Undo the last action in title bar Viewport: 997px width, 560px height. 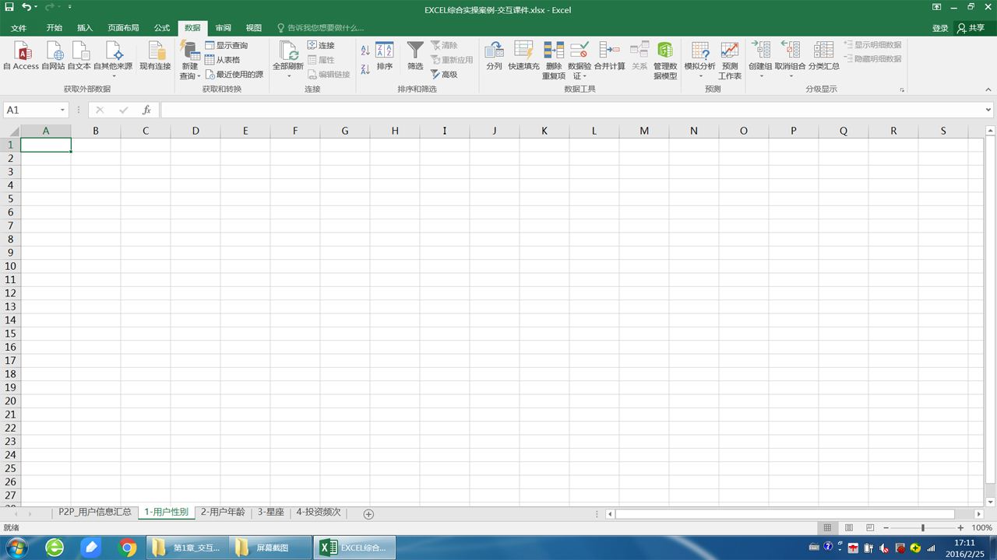click(26, 7)
